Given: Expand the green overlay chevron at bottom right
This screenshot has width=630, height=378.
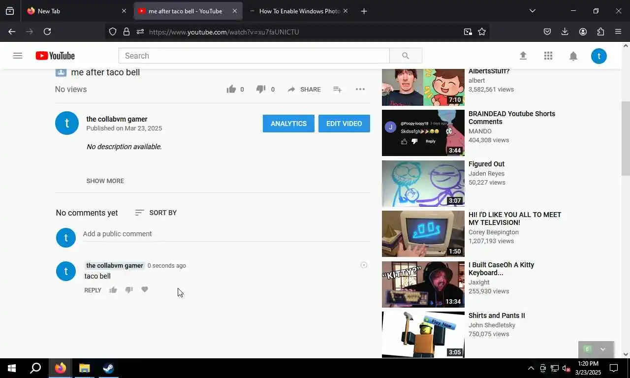Looking at the screenshot, I should [602, 349].
